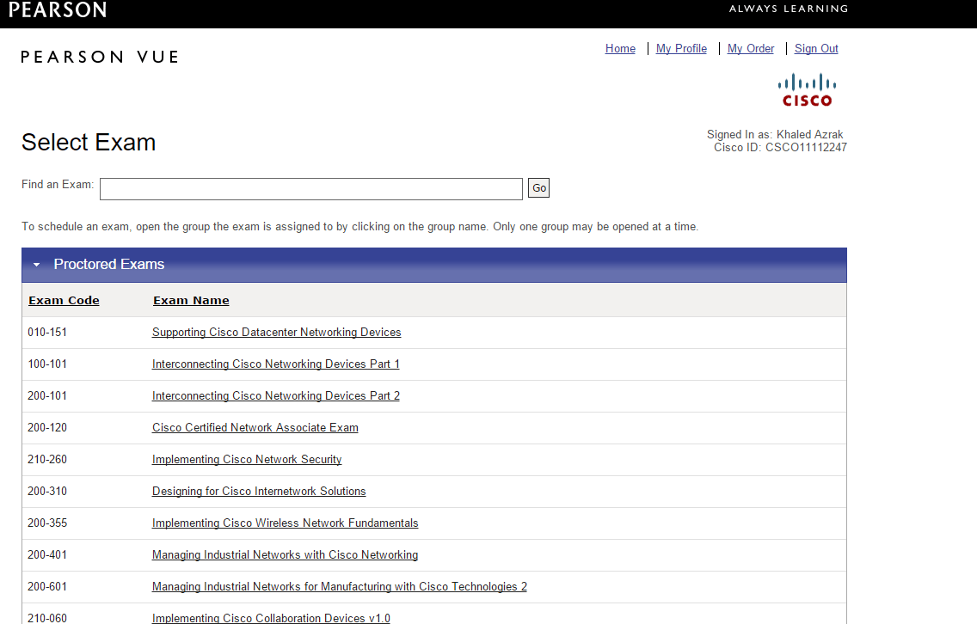The image size is (977, 624).
Task: Open the My Order link
Action: click(x=750, y=49)
